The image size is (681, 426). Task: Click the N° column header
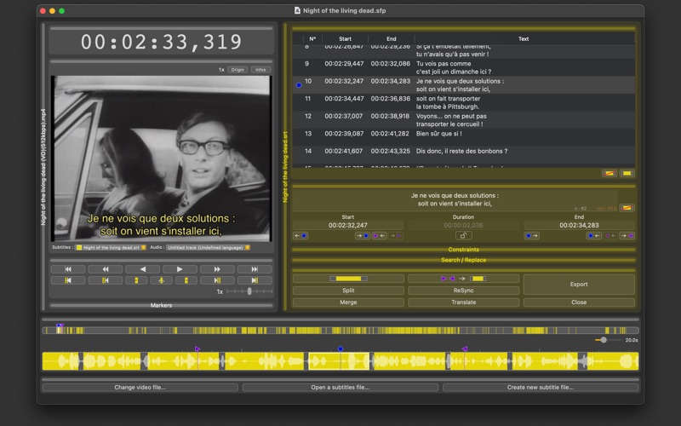click(312, 38)
